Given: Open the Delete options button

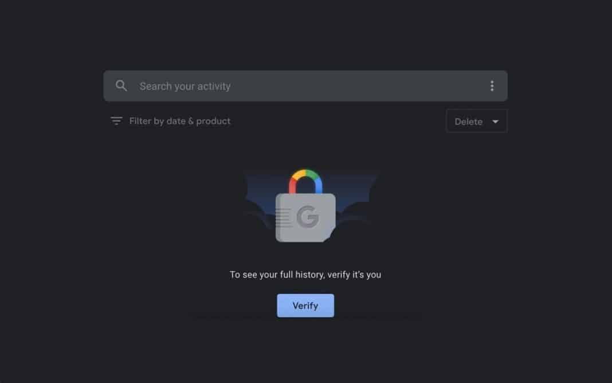Looking at the screenshot, I should coord(477,121).
